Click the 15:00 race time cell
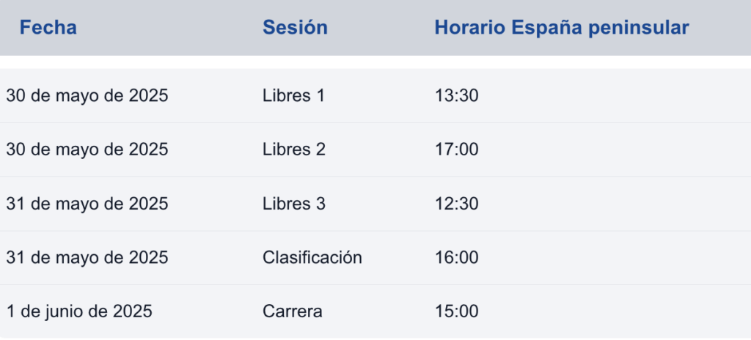Image resolution: width=751 pixels, height=340 pixels. pyautogui.click(x=456, y=311)
